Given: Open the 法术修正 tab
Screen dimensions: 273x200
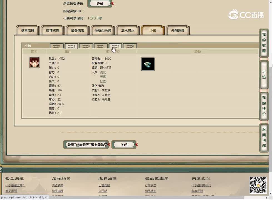Looking at the screenshot, I should [128, 31].
